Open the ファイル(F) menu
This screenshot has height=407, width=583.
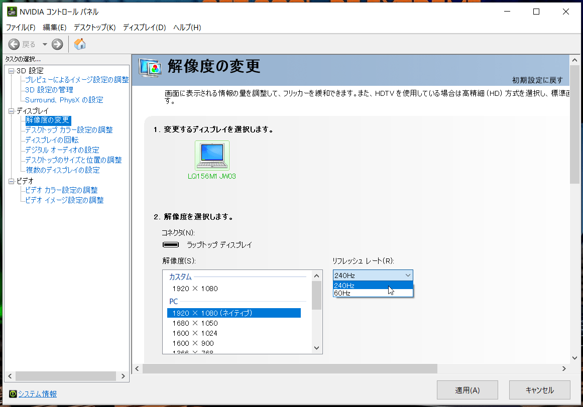(21, 28)
